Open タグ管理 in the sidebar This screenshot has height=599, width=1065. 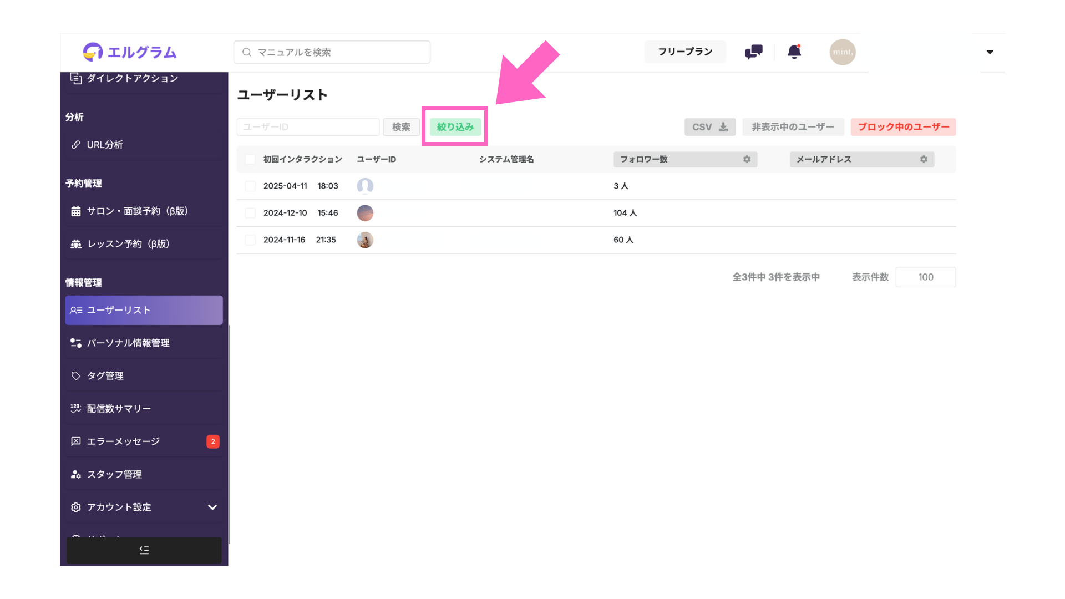144,375
